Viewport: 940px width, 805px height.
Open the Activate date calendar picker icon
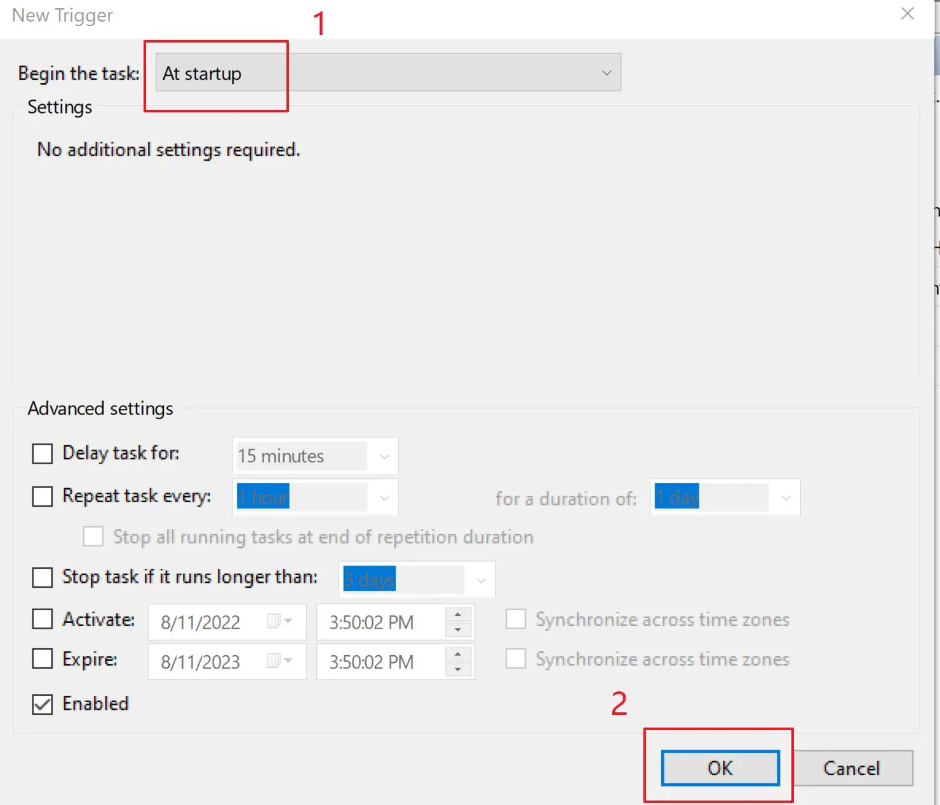279,622
